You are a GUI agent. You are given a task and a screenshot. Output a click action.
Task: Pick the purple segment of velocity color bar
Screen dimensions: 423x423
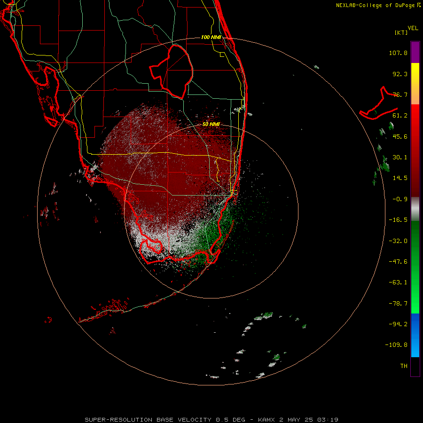[415, 52]
